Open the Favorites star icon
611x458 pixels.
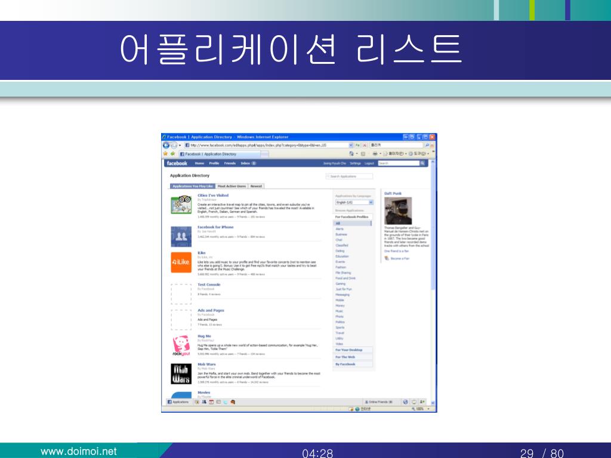point(165,154)
